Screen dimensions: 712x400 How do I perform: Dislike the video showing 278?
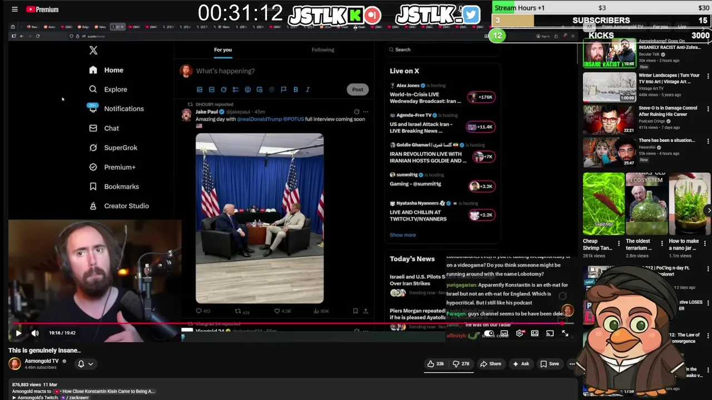coord(461,364)
